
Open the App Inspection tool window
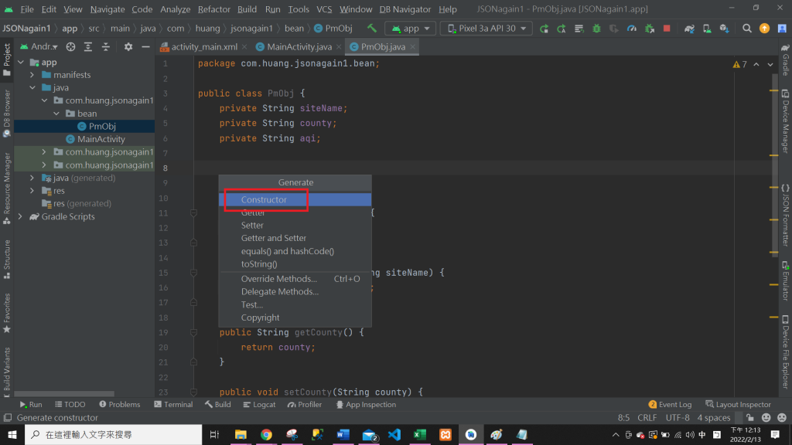point(366,405)
